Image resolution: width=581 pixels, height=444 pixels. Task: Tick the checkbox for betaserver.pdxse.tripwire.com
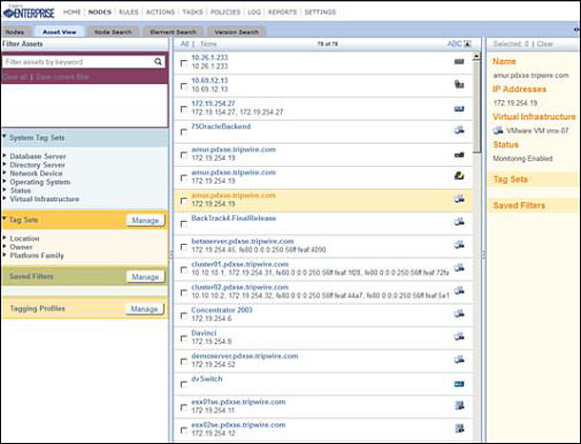(184, 247)
